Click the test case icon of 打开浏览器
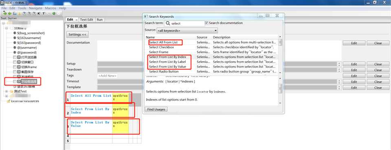The image size is (391, 150). 19,58
